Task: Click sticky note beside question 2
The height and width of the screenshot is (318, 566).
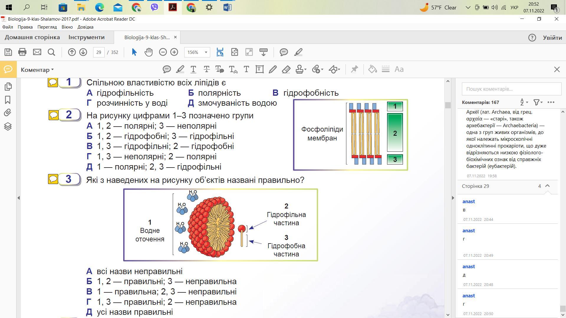Action: coord(54,115)
